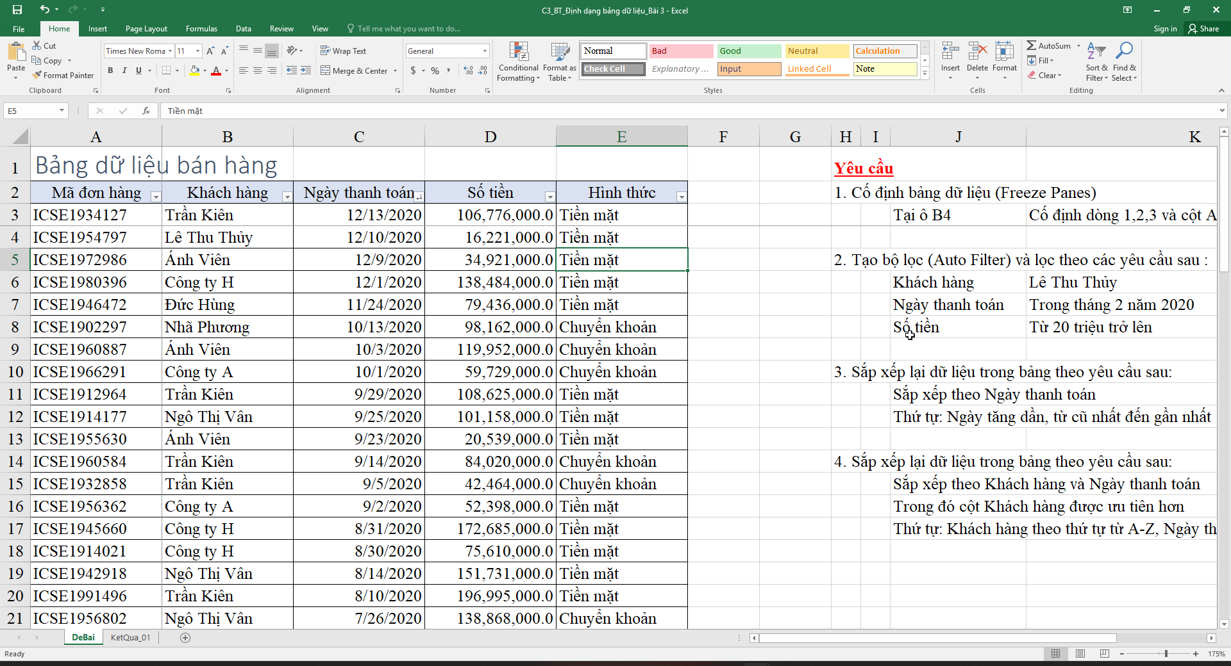Viewport: 1231px width, 666px height.
Task: Toggle Bold formatting
Action: (110, 70)
